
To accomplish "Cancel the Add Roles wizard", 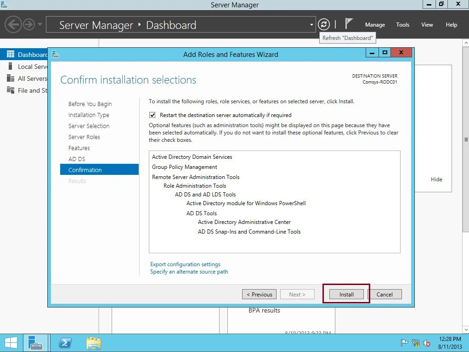I will tap(384, 294).
